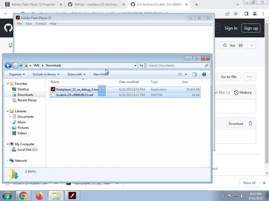Launch Firefox from the taskbar
Image resolution: width=269 pixels, height=201 pixels.
(39, 196)
